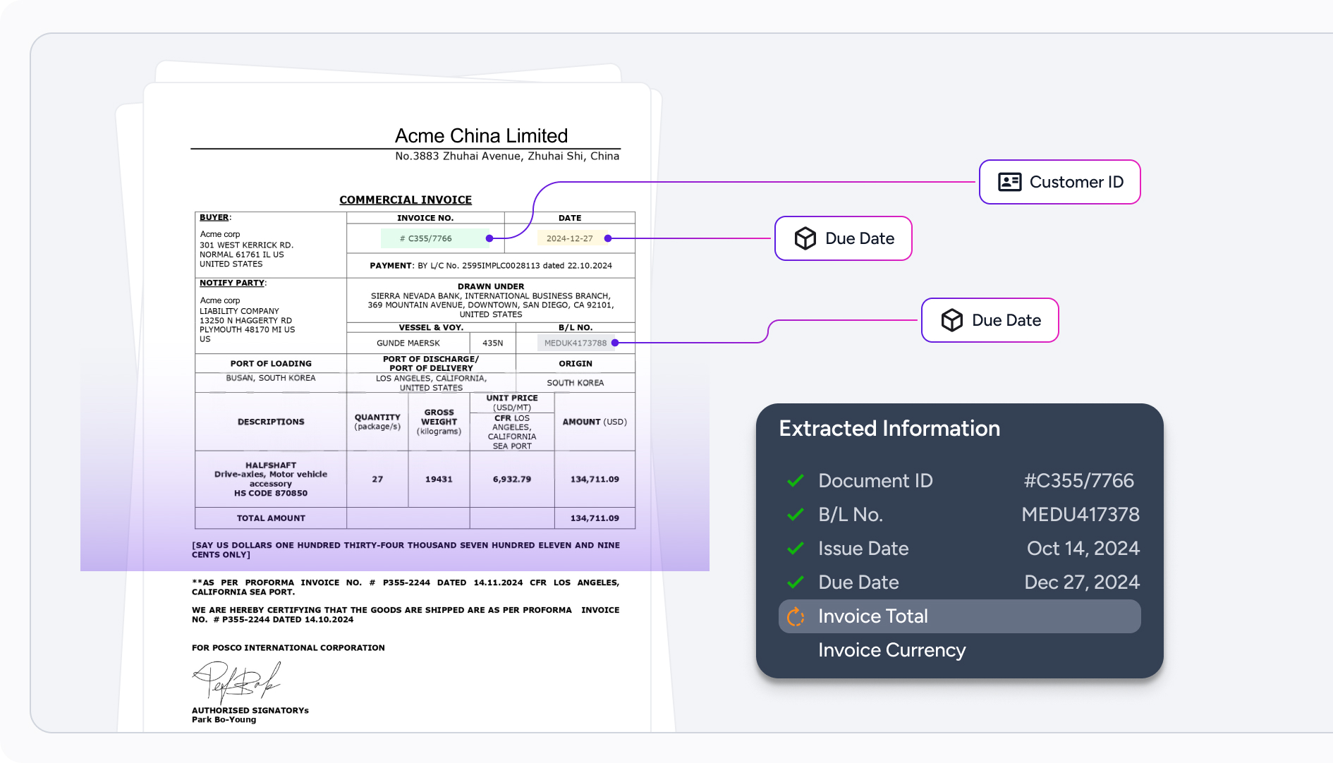Click the extracted value Oct 14, 2024

[x=1083, y=549]
